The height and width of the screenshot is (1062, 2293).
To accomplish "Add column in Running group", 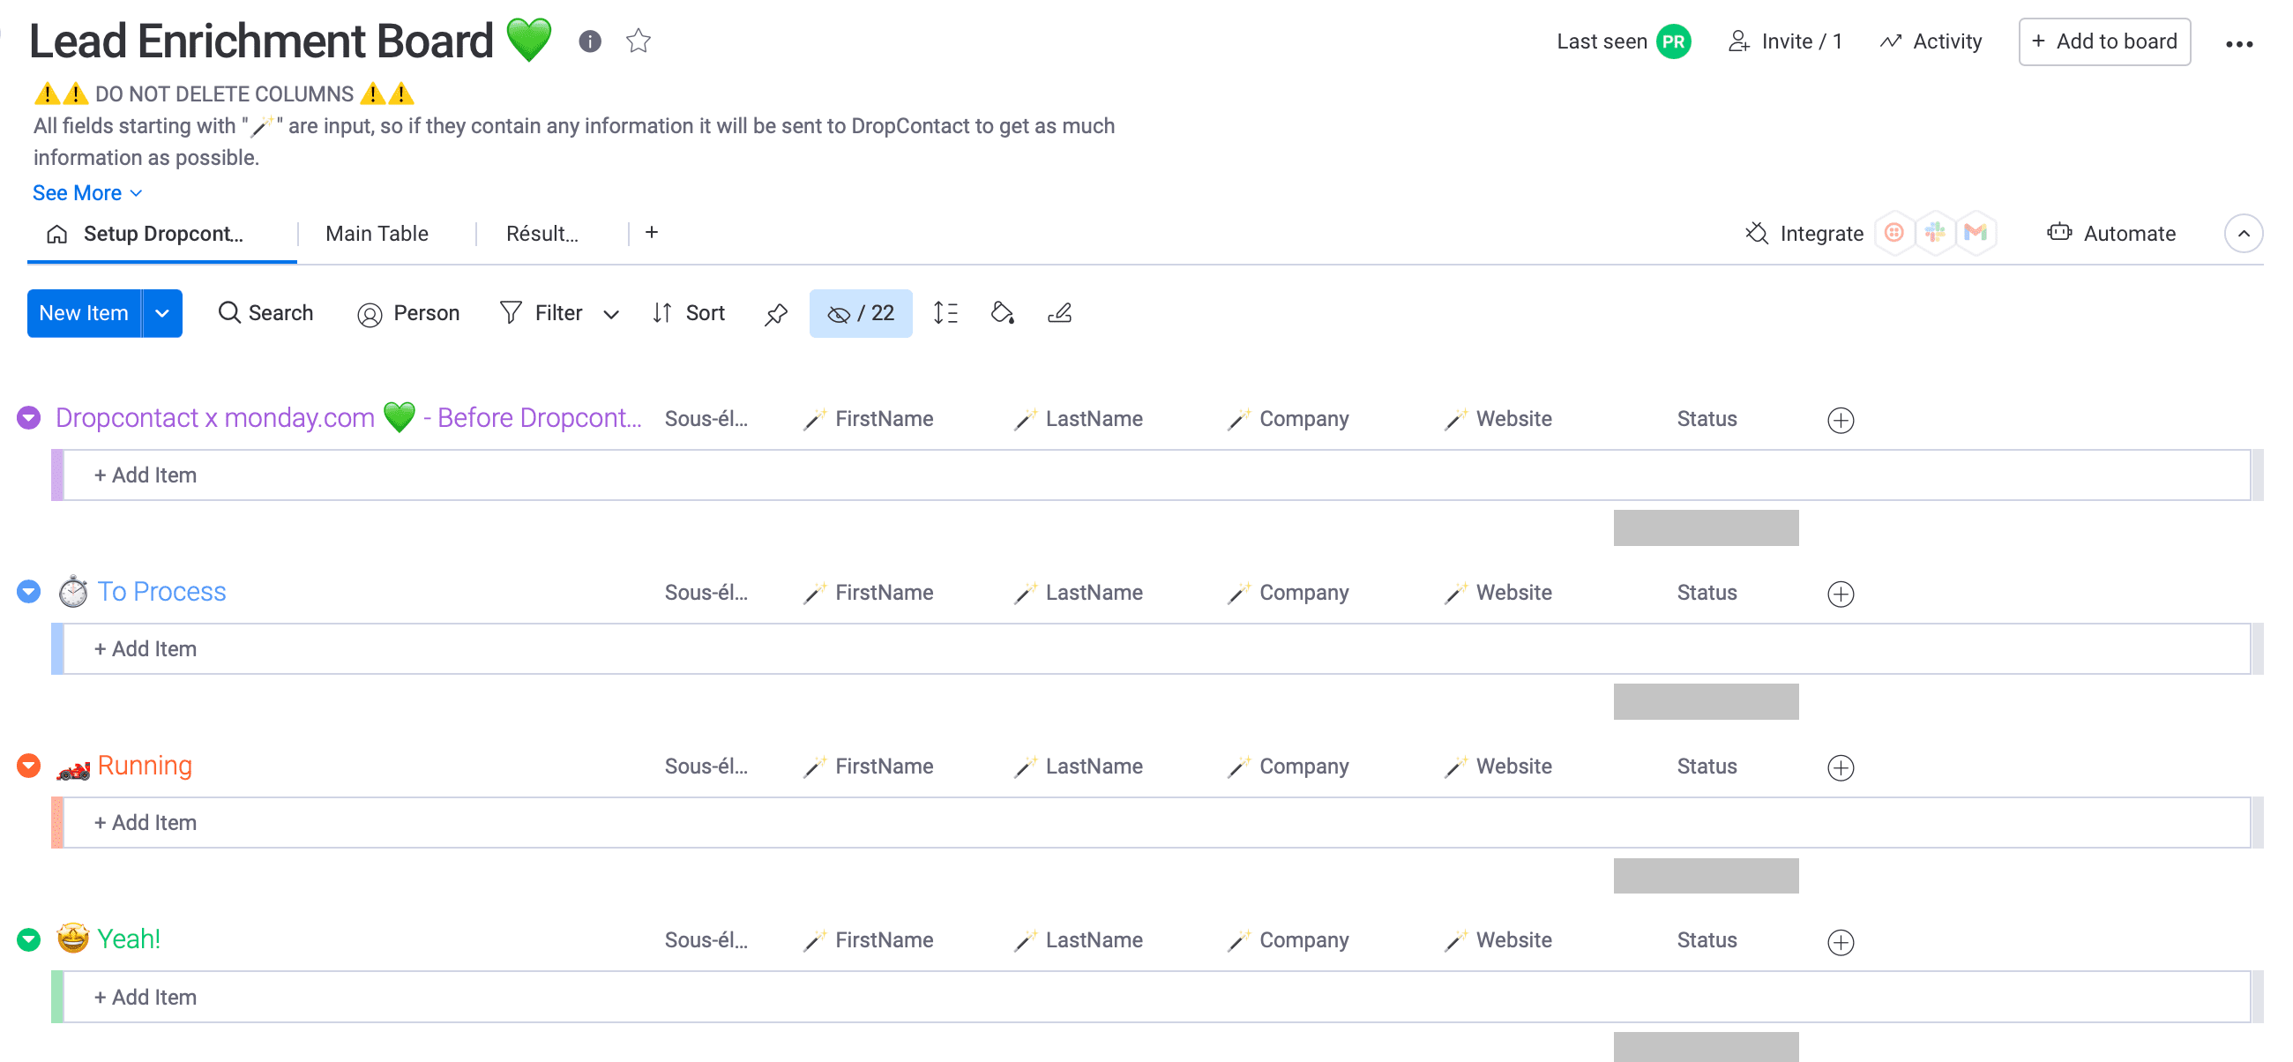I will click(x=1840, y=767).
